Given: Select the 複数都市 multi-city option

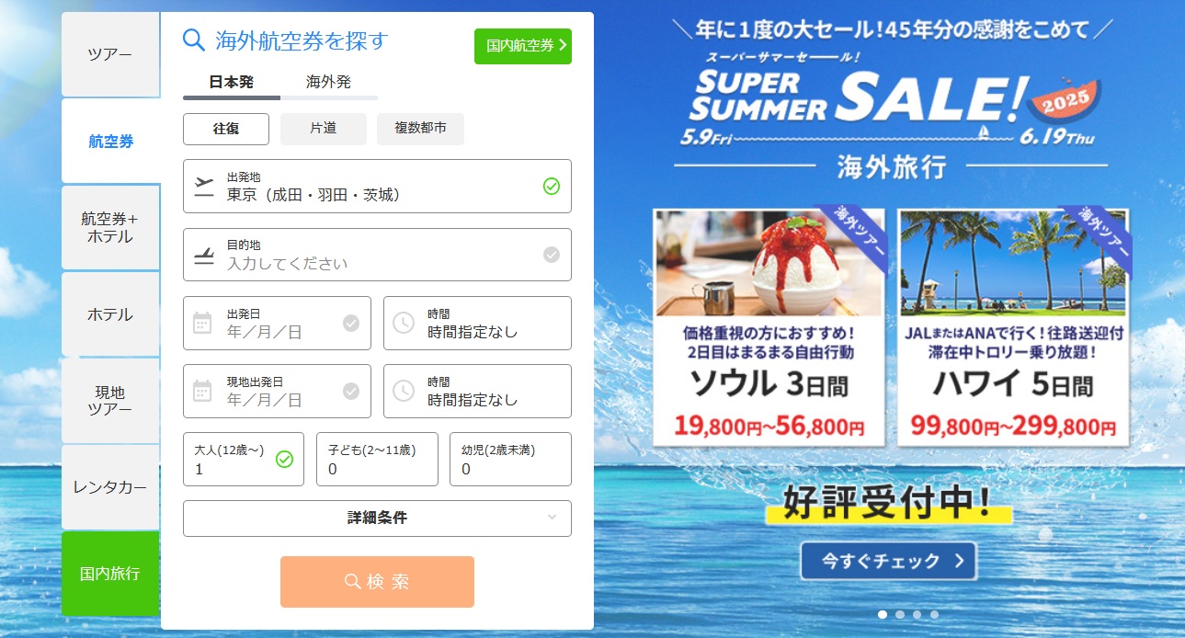Looking at the screenshot, I should 420,130.
